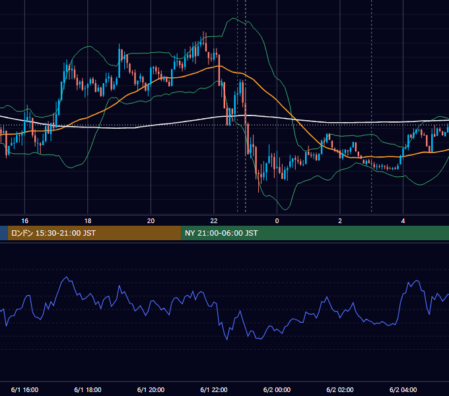Viewport: 449px width, 396px height.
Task: Click the 6/1 18:00 date label
Action: point(88,389)
